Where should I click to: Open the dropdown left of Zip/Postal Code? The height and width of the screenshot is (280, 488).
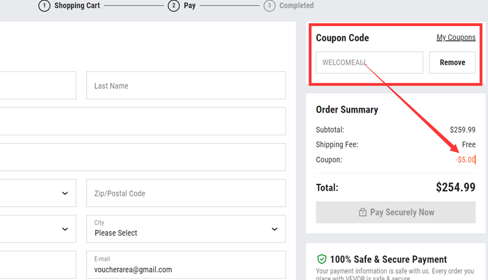[x=37, y=194]
